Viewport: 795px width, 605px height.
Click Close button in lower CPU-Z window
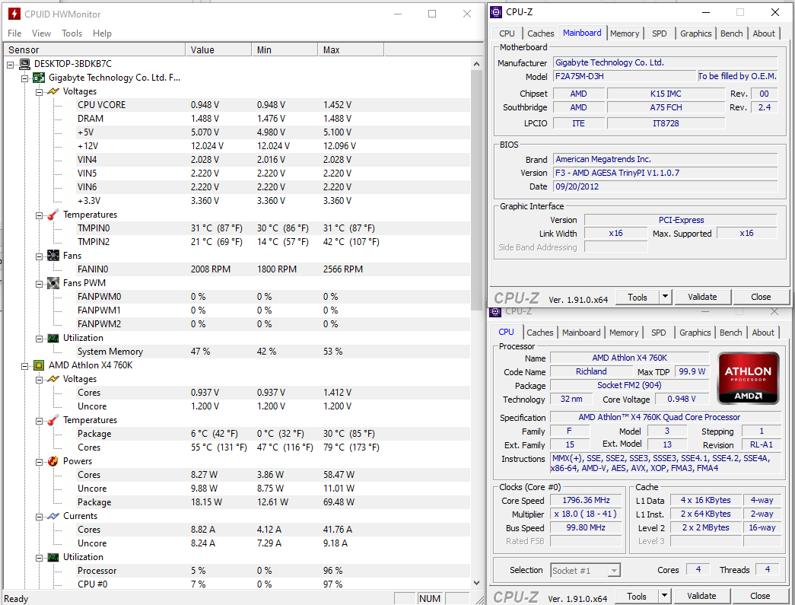[x=760, y=596]
